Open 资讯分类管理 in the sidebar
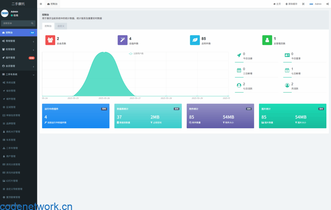Screen dimensions: 331x210 (18, 165)
